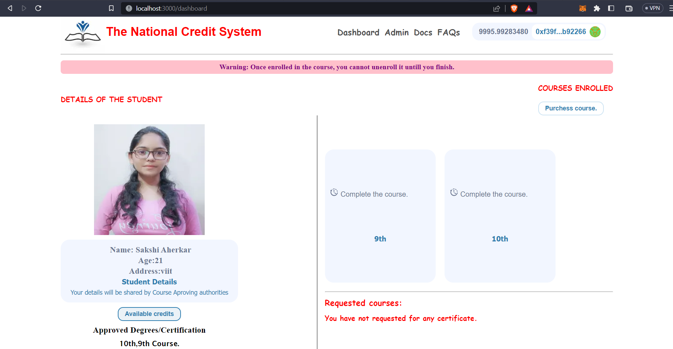Click the Purchess course button

570,108
